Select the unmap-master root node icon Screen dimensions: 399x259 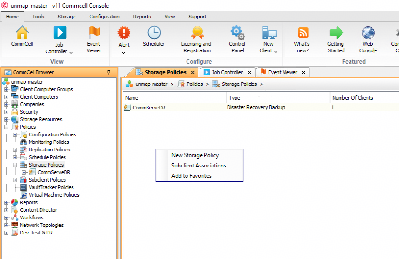tap(6, 82)
